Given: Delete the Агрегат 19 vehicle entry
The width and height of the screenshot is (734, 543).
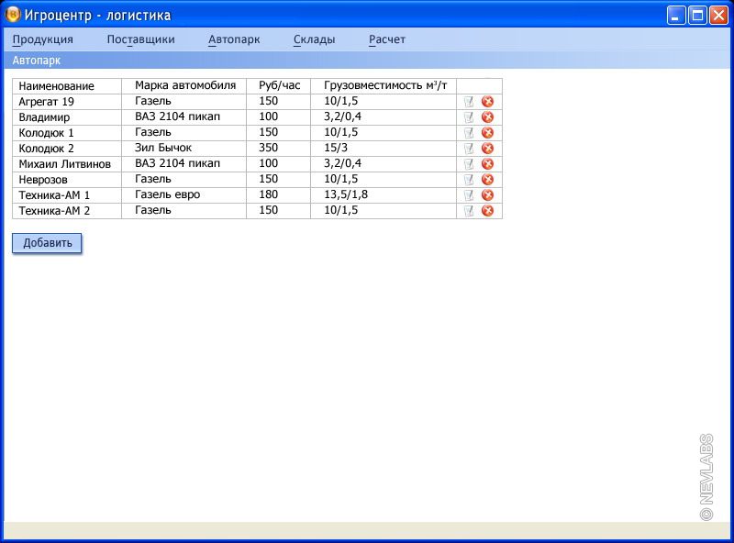Looking at the screenshot, I should pyautogui.click(x=487, y=102).
